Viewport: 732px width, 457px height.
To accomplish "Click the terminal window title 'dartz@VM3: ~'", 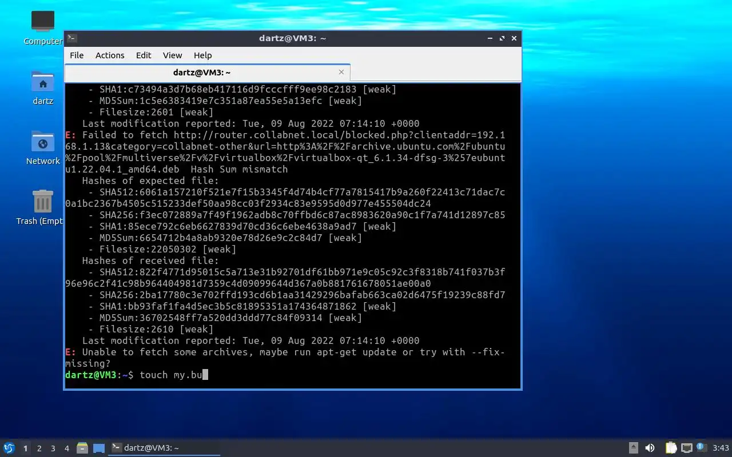I will tap(292, 38).
